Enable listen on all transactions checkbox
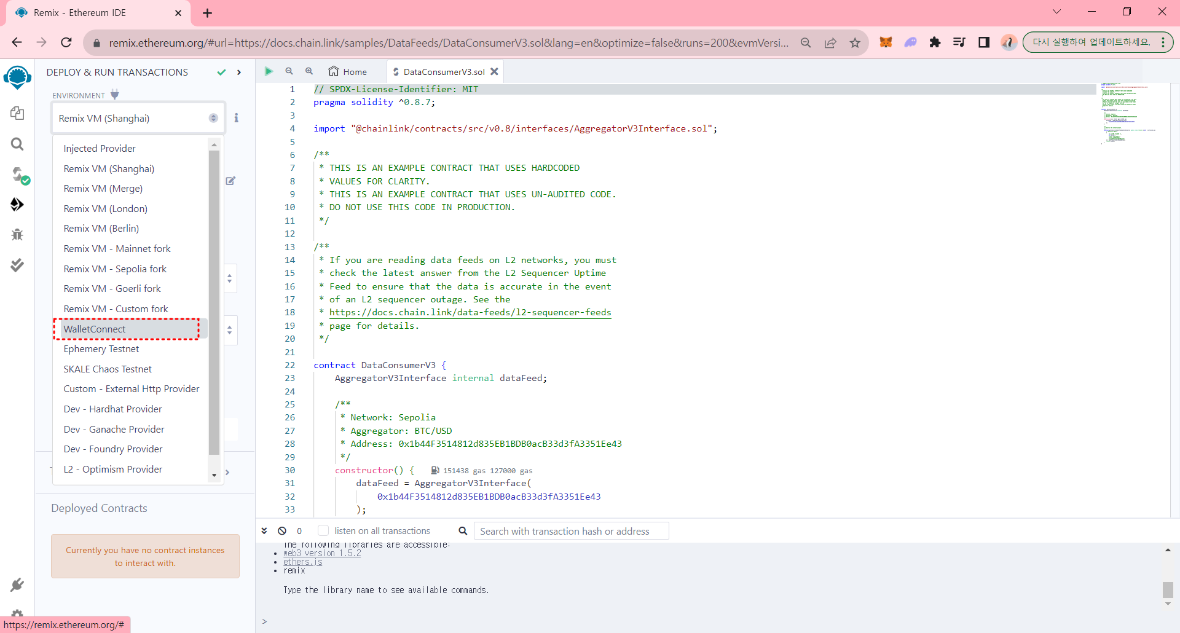Viewport: 1180px width, 633px height. (323, 531)
